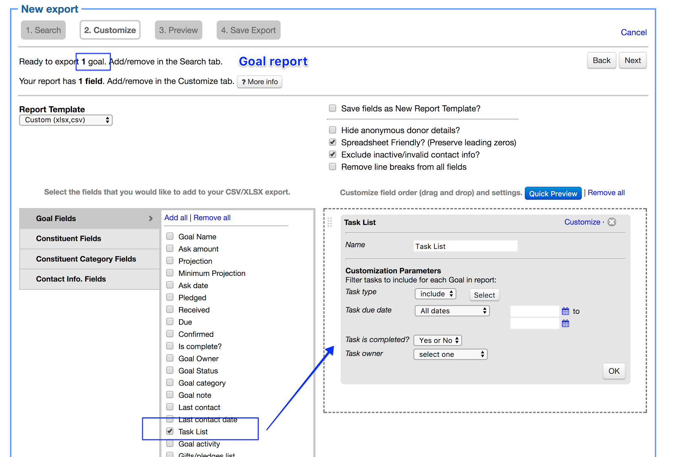The image size is (674, 457).
Task: Confirm Task List settings with OK
Action: click(x=614, y=371)
